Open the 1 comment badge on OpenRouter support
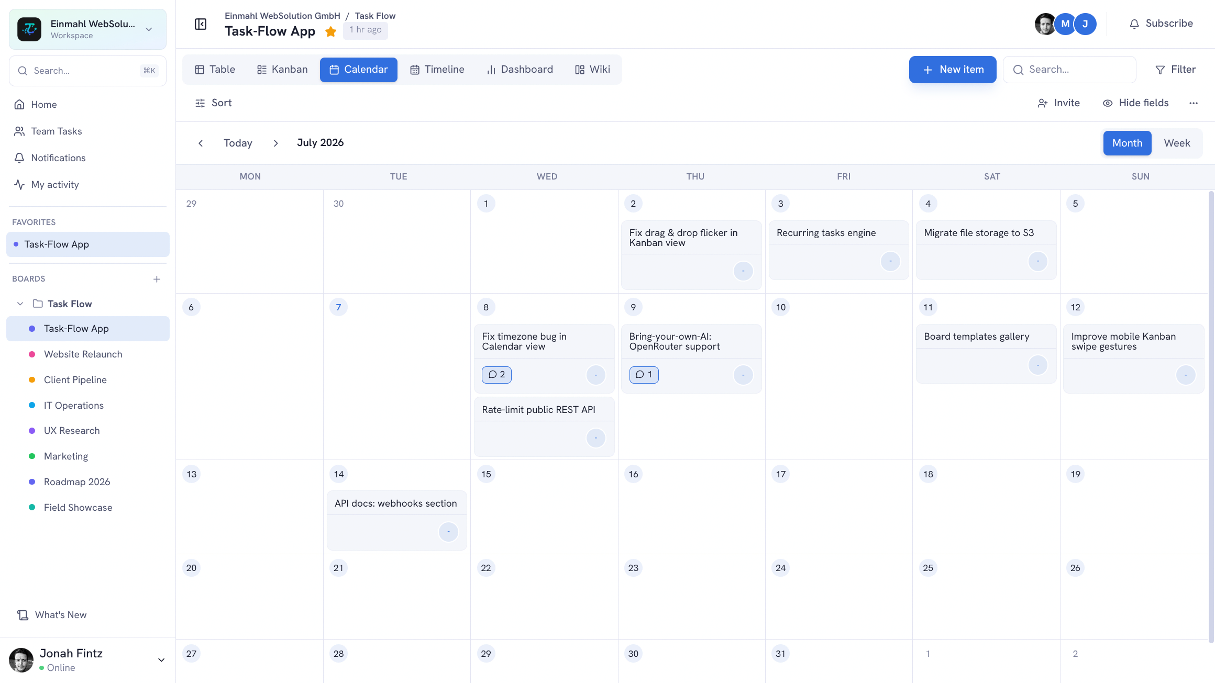 (644, 375)
